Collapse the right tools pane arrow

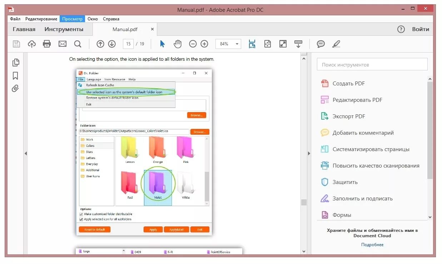click(x=309, y=153)
